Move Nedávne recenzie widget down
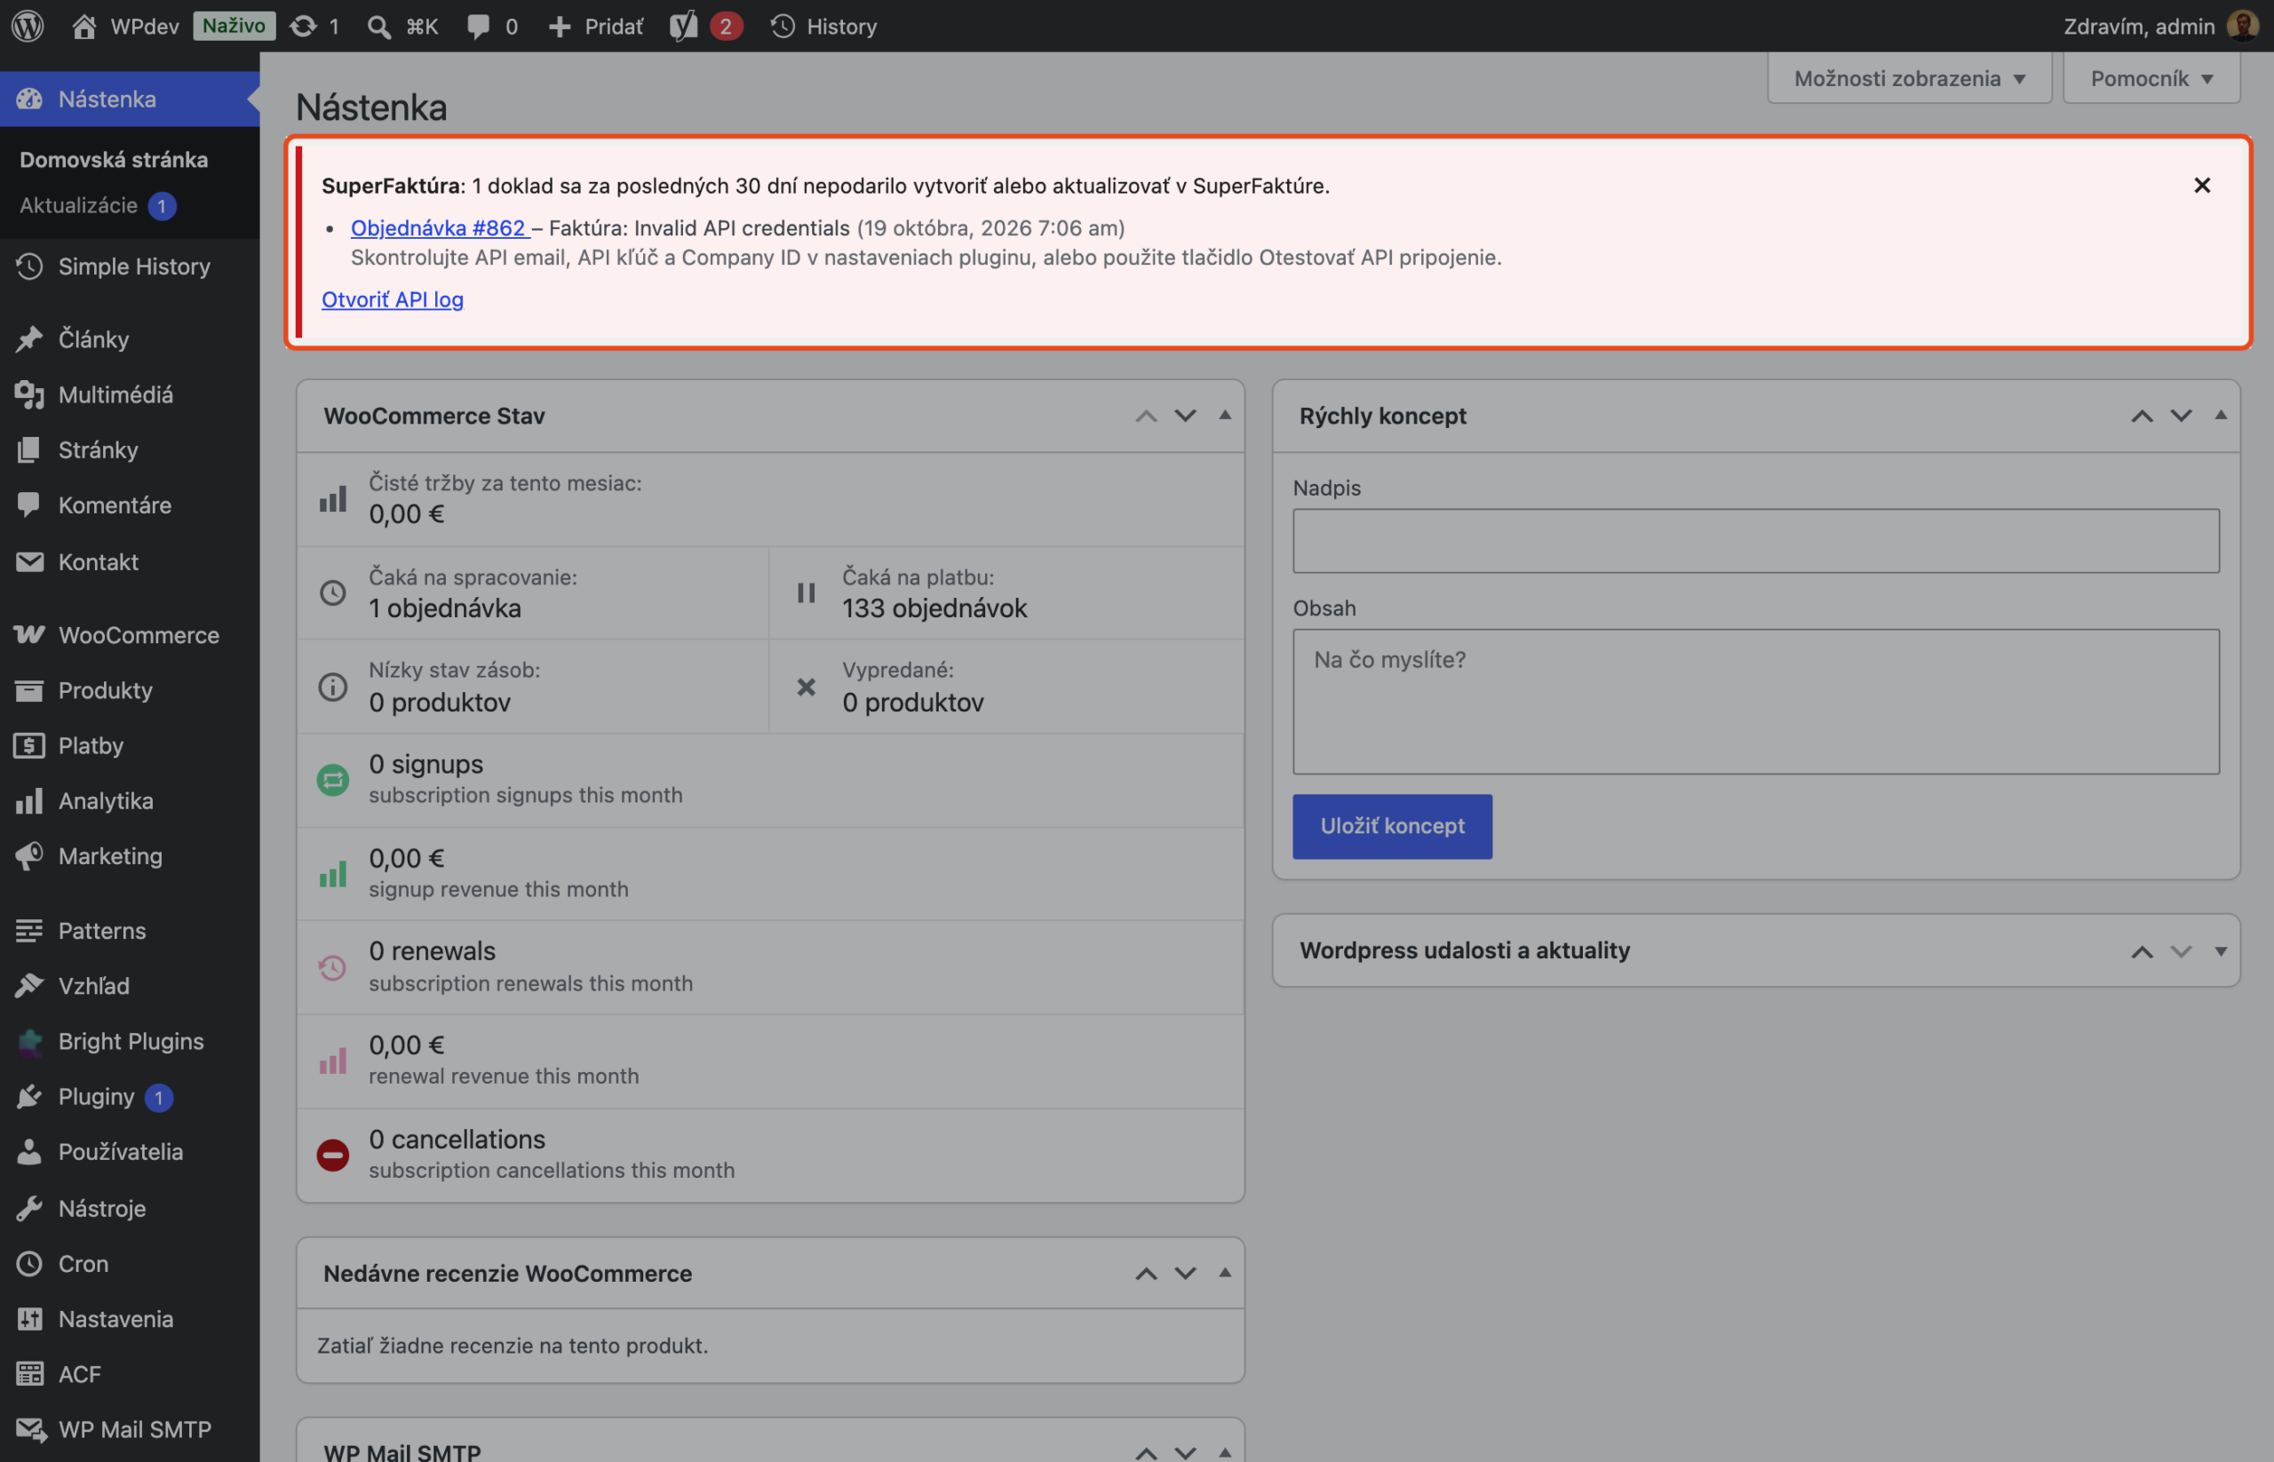The width and height of the screenshot is (2274, 1462). [x=1185, y=1273]
